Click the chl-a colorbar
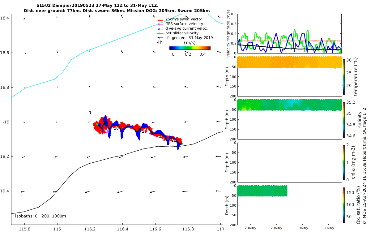This screenshot has height=232, width=371. tap(344, 162)
